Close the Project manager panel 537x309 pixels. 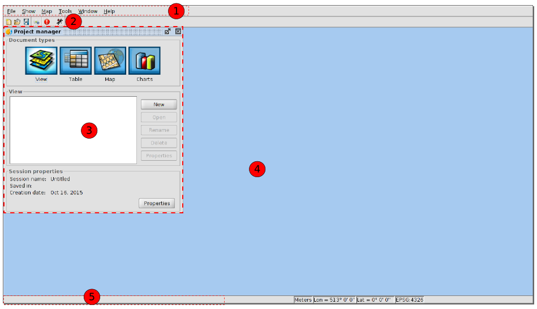click(x=178, y=32)
